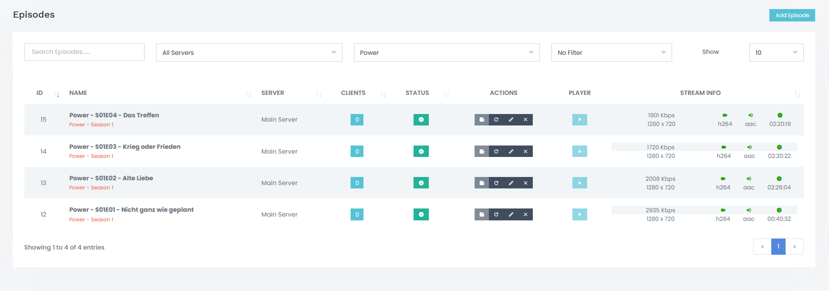Open the No Filter dropdown
Viewport: 829px width, 291px height.
[611, 52]
